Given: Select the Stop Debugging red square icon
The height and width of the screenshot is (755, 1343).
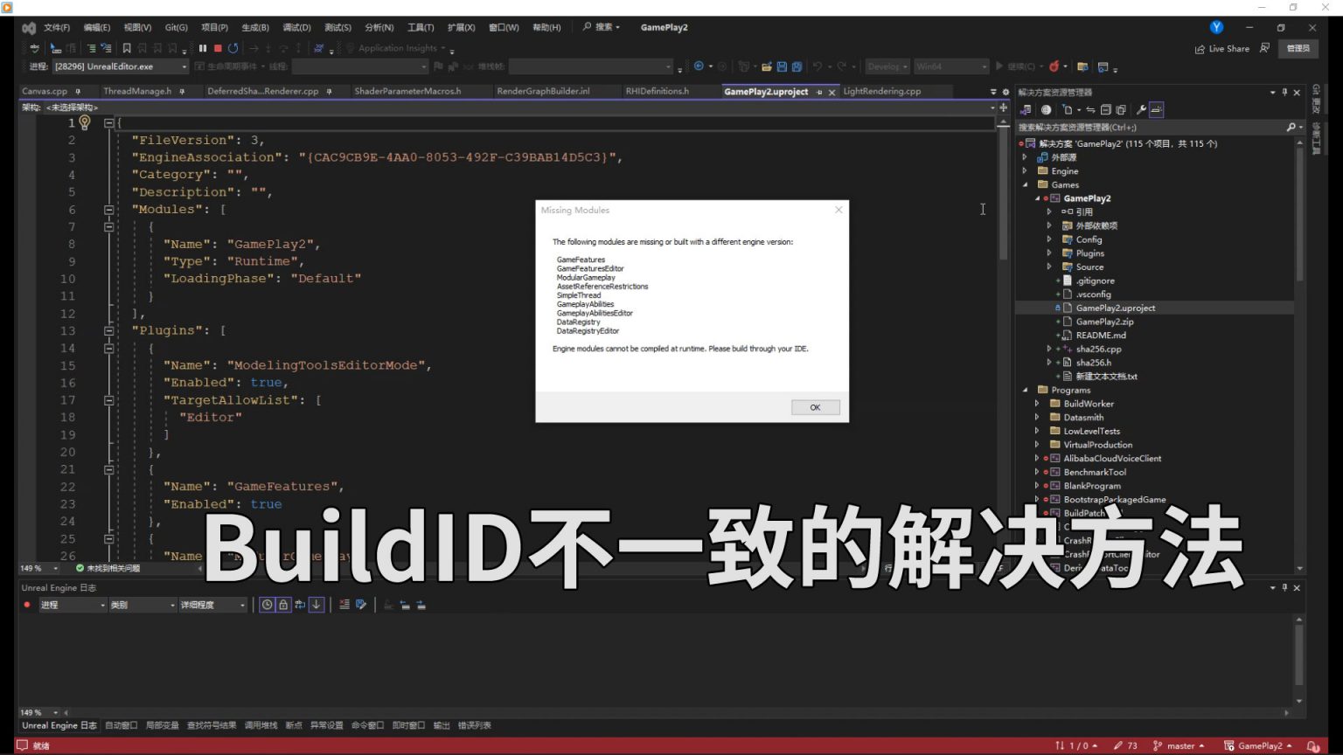Looking at the screenshot, I should pos(217,48).
